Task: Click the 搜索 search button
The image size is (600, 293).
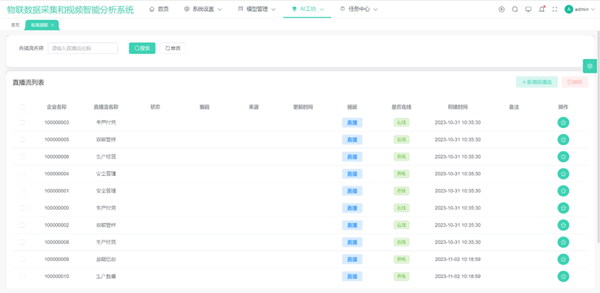Action: click(x=142, y=48)
